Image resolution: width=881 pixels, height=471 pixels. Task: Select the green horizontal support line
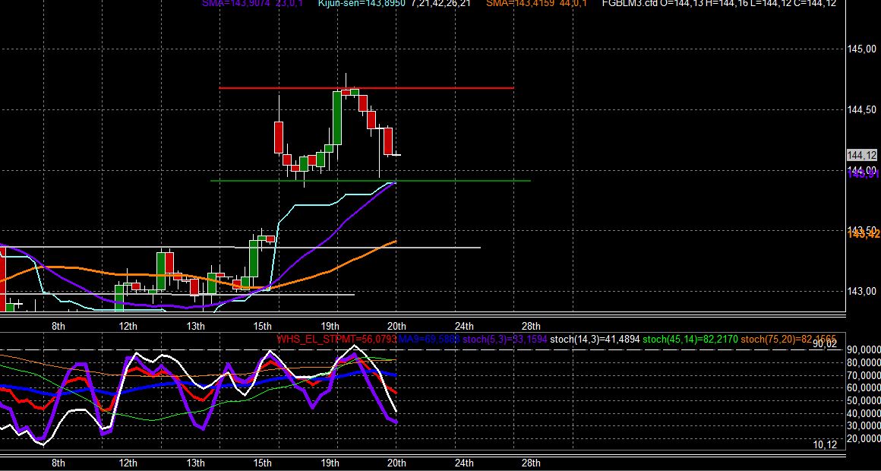pos(371,181)
